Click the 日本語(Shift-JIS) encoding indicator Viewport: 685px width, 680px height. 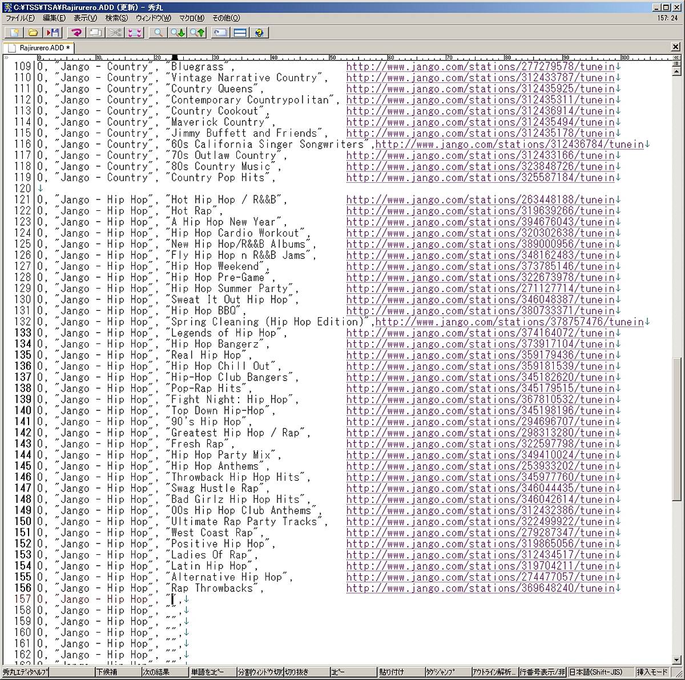(x=601, y=672)
